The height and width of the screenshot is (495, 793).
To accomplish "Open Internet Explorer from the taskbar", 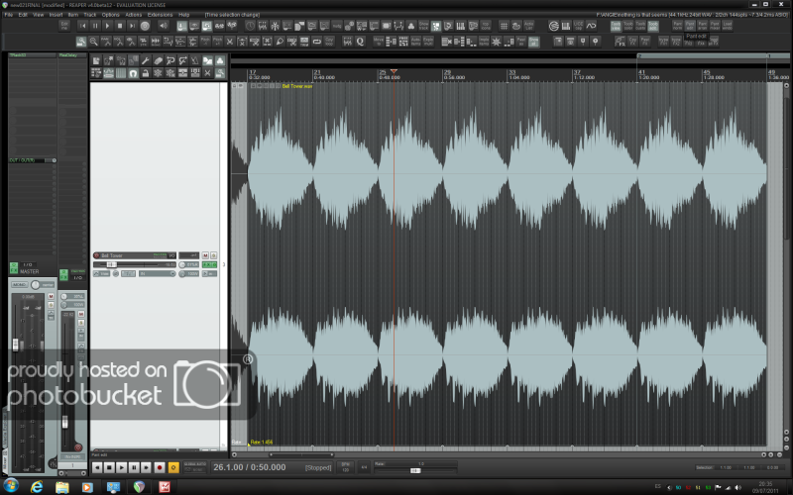I will pos(37,487).
